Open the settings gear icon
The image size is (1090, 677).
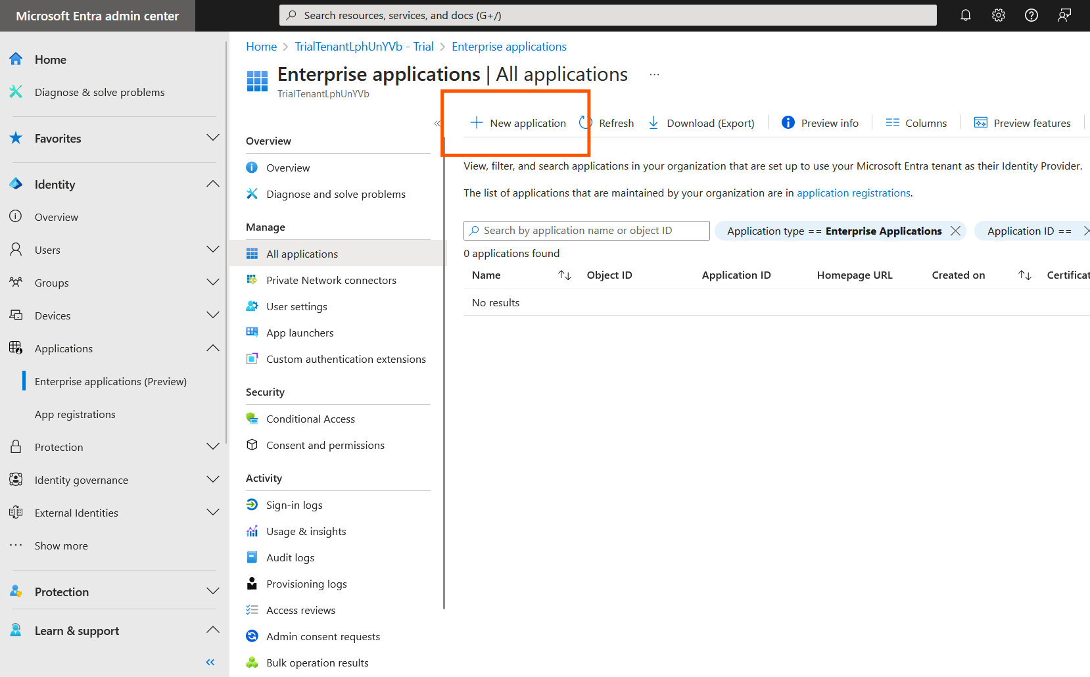click(998, 15)
